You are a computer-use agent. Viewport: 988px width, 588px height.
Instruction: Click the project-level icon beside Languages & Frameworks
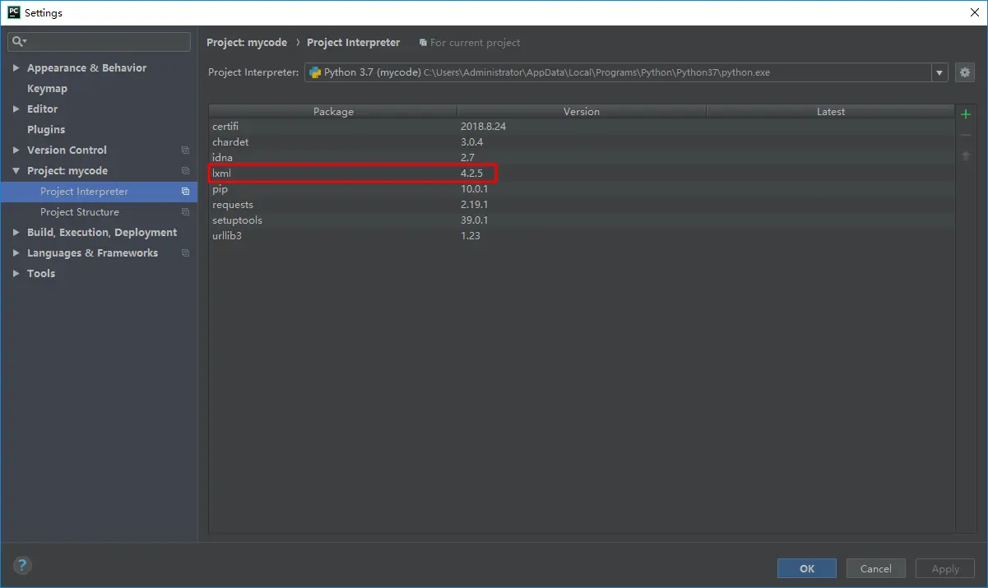pos(185,253)
